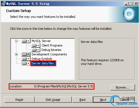Go Back to the previous setup step
This screenshot has height=108, width=139.
coord(83,100)
